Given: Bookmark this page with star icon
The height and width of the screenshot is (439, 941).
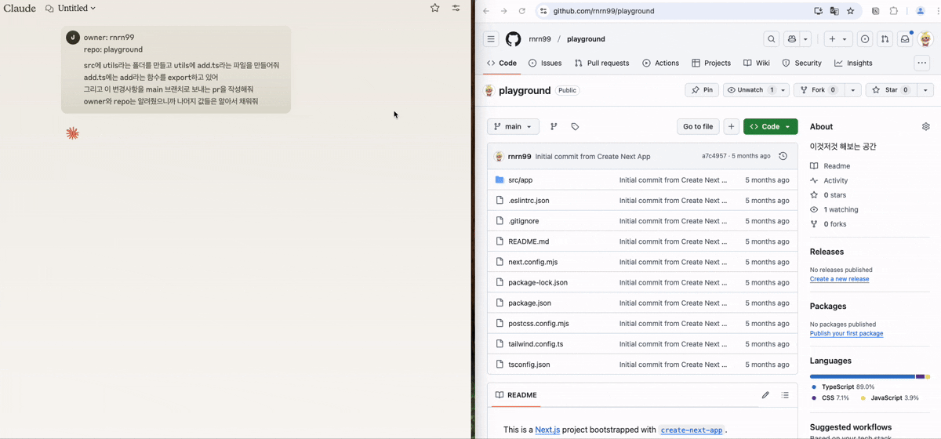Looking at the screenshot, I should coord(851,11).
